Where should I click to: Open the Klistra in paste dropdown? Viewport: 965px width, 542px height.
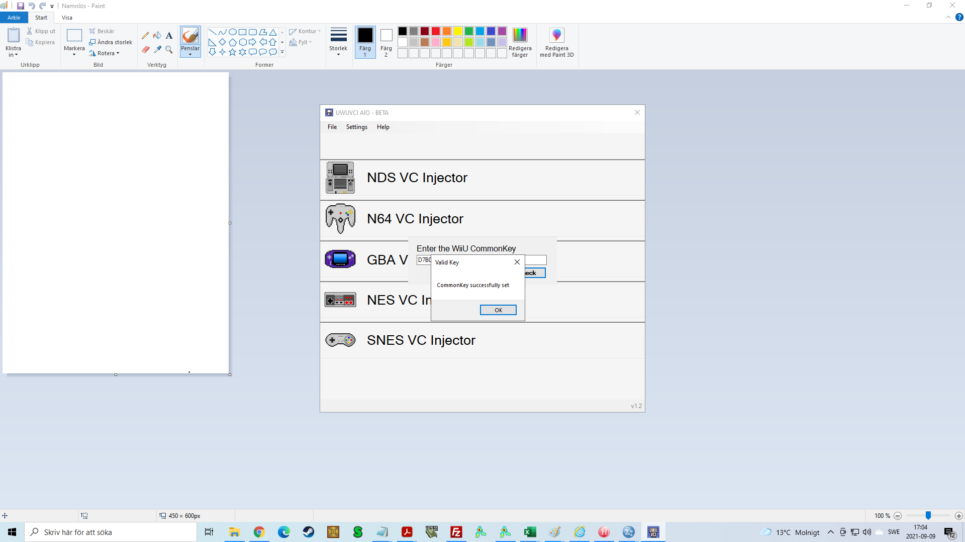(x=13, y=52)
